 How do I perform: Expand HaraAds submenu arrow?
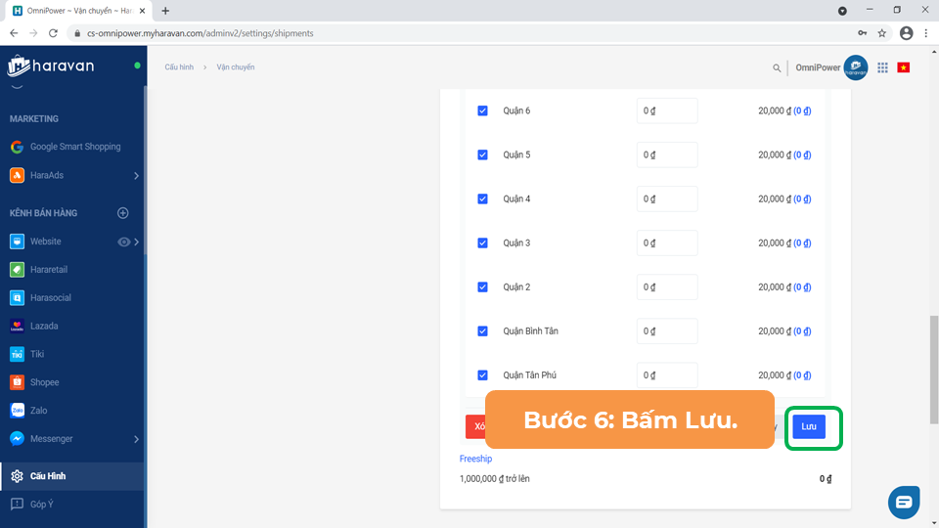(137, 175)
